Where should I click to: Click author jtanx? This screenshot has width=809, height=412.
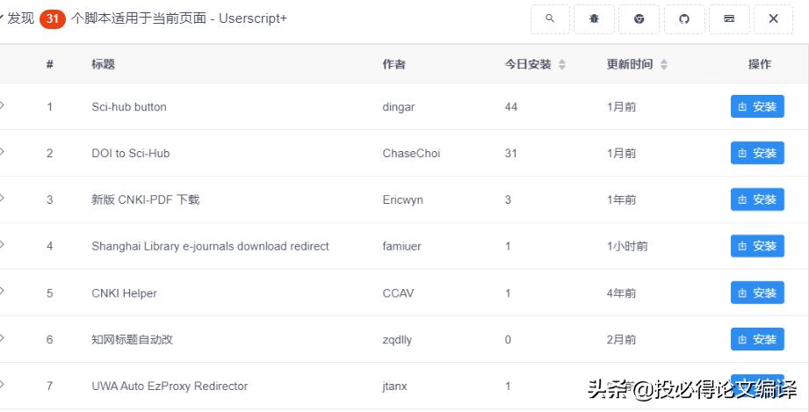tap(394, 387)
